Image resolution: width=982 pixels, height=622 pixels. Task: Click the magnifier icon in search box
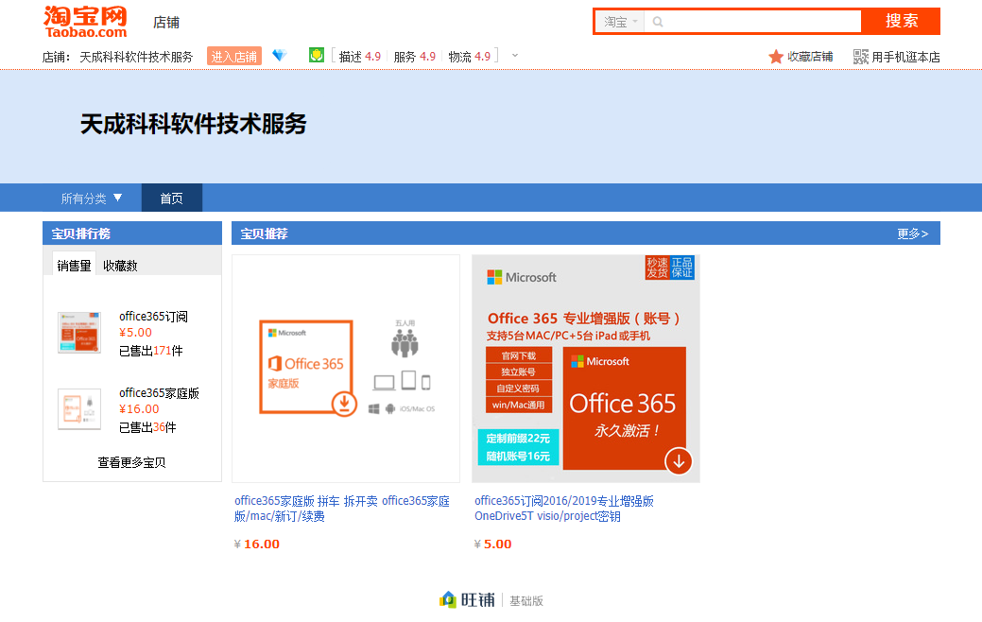[x=658, y=22]
